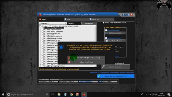
Task: Click the Open System Tweaks button
Action: click(115, 41)
